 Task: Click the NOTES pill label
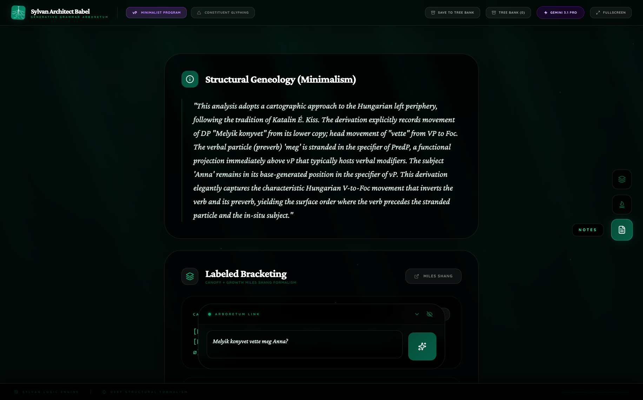tap(588, 230)
